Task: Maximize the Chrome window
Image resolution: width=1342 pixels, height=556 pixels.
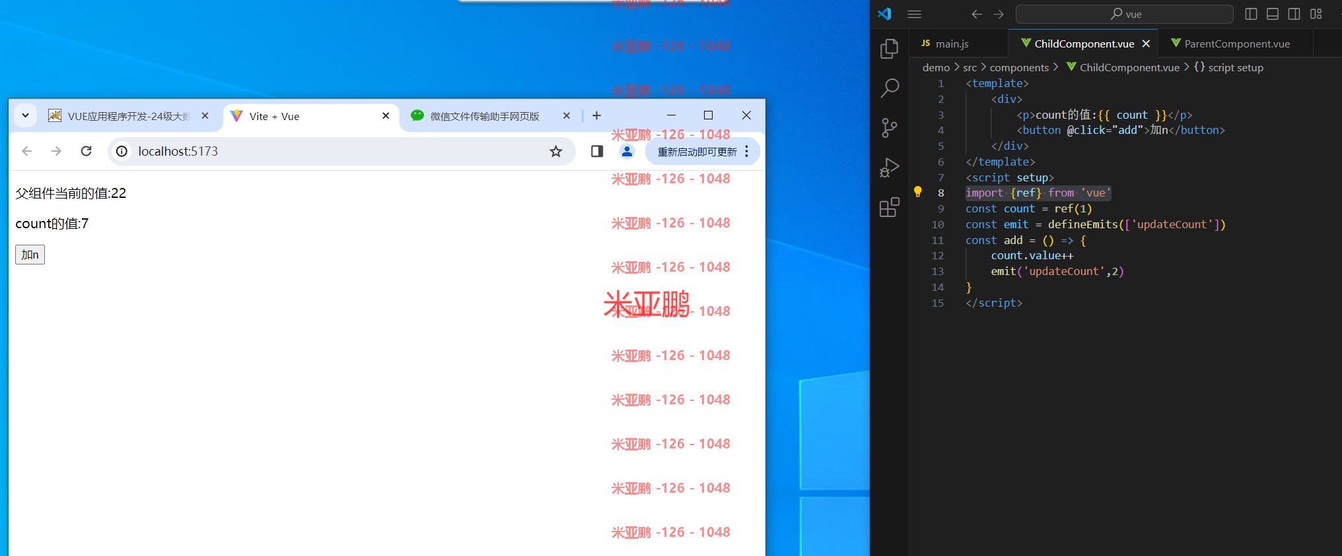Action: (708, 115)
